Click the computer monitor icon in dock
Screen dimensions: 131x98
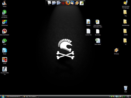[x=49, y=3]
